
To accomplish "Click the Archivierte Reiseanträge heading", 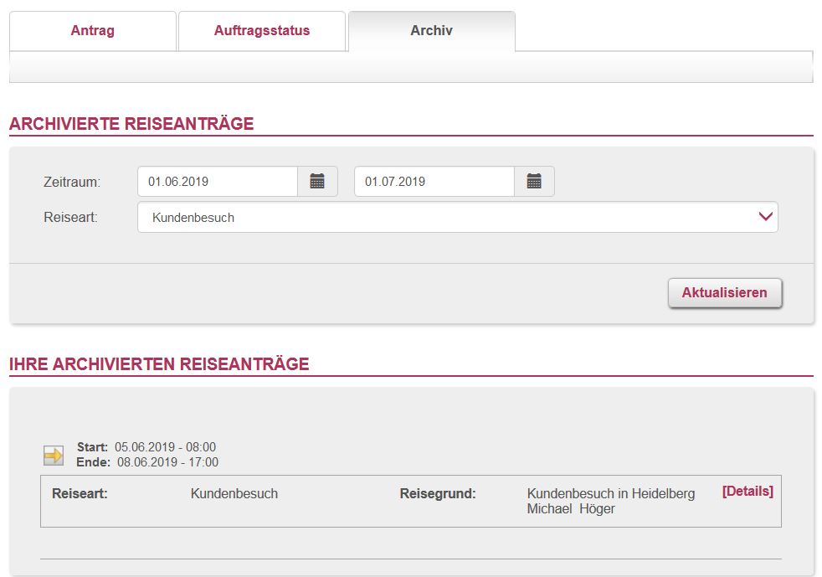I will (x=131, y=124).
